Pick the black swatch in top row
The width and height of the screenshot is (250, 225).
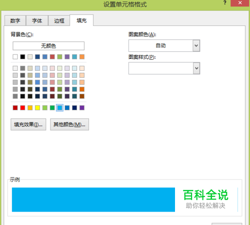(22, 57)
